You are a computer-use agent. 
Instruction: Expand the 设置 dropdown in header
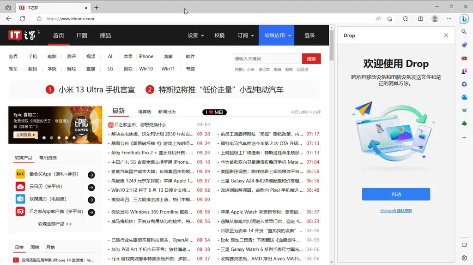pos(196,35)
